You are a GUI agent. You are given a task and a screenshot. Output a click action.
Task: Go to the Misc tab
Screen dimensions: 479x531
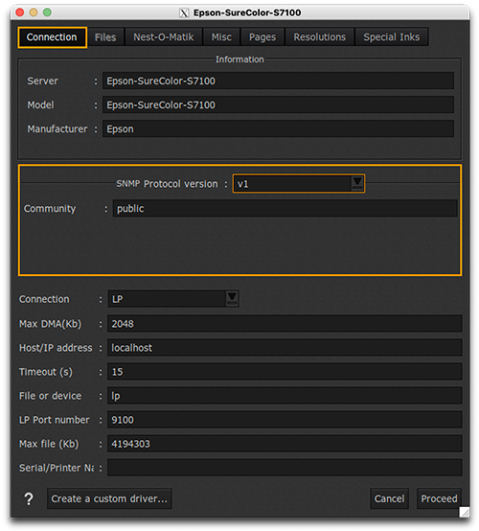pyautogui.click(x=221, y=37)
